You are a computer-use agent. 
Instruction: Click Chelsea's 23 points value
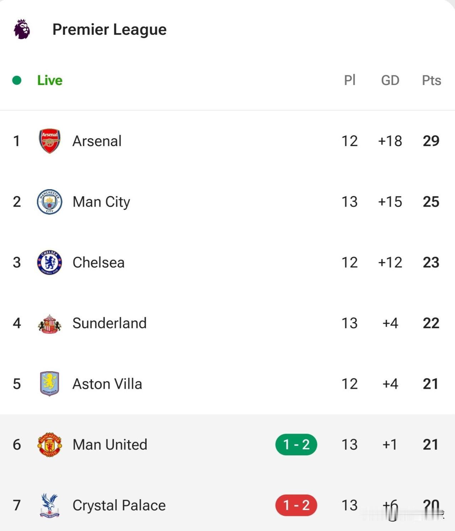tap(431, 262)
